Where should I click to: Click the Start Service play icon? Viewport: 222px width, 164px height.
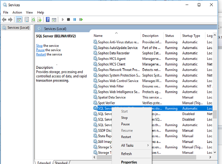tap(63, 19)
